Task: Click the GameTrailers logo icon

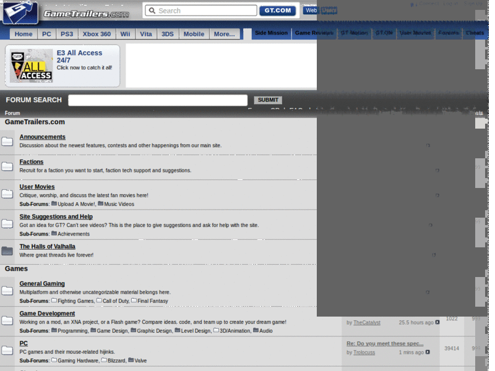Action: coord(20,12)
